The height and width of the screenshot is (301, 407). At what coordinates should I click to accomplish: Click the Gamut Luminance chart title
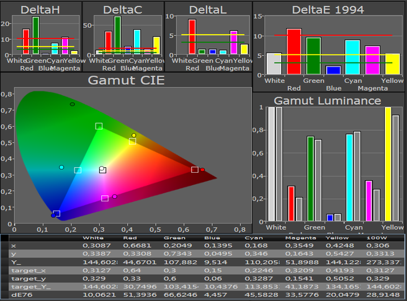coord(328,100)
